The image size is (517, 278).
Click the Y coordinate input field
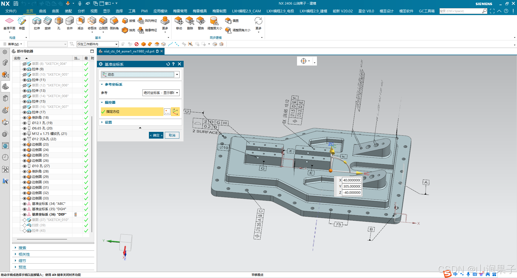tap(352, 186)
